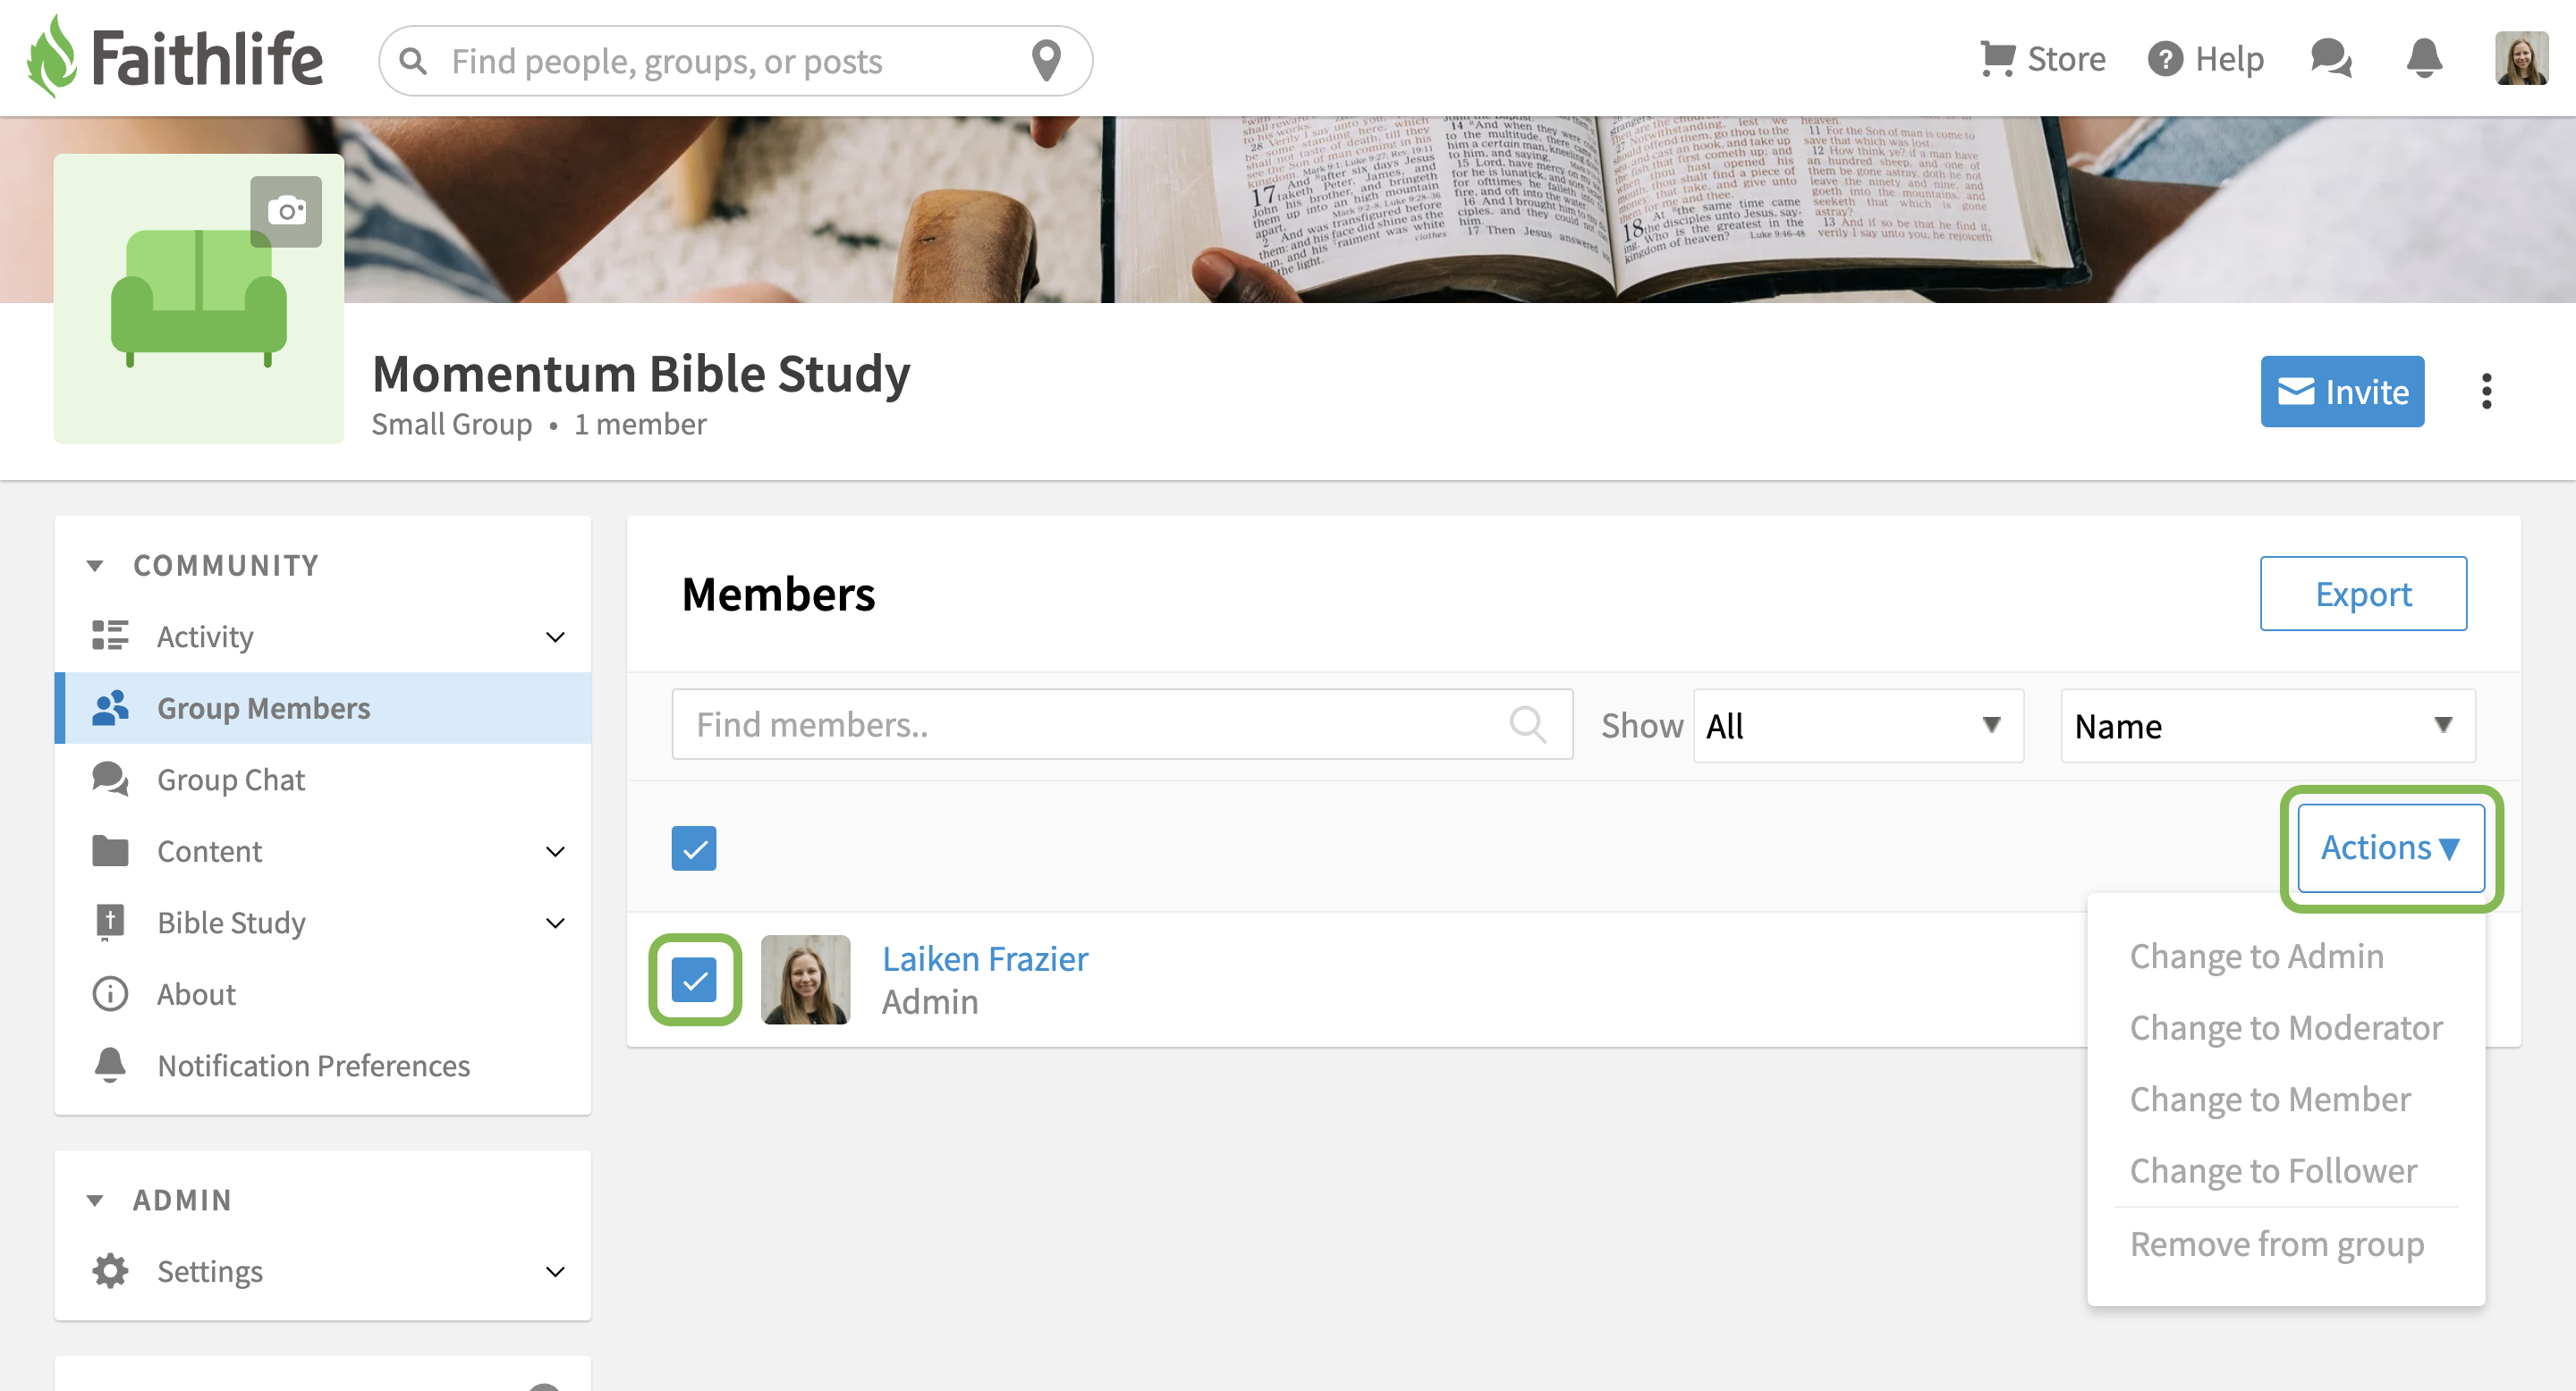The height and width of the screenshot is (1391, 2576).
Task: Click the Help question mark icon
Action: [2165, 59]
